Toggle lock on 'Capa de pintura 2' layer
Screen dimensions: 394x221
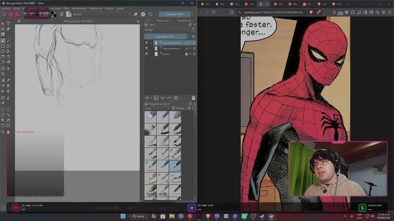[186, 43]
